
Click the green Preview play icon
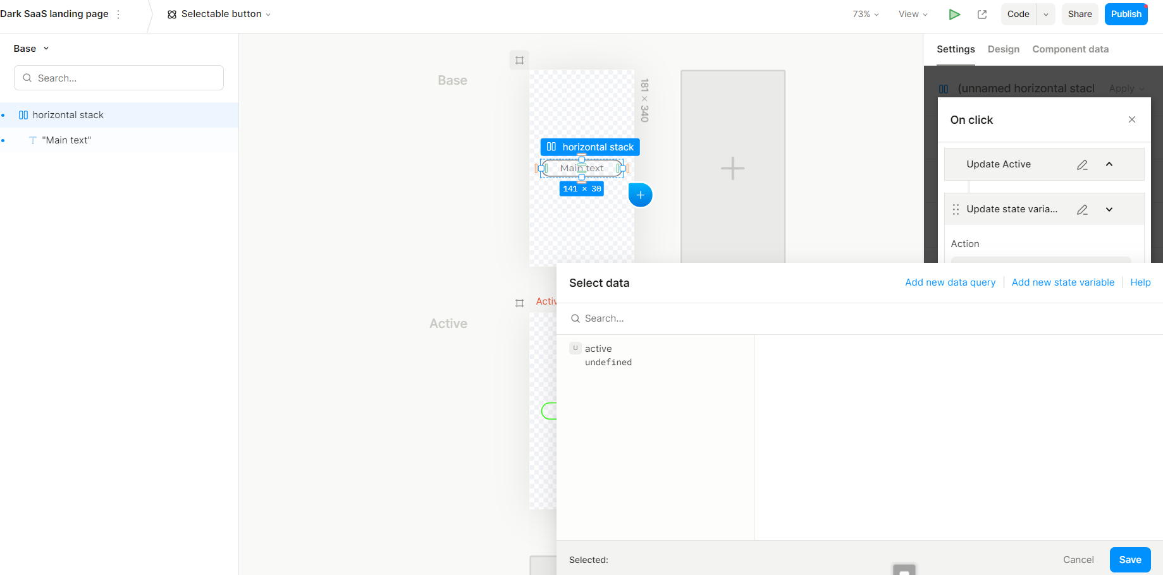(954, 14)
